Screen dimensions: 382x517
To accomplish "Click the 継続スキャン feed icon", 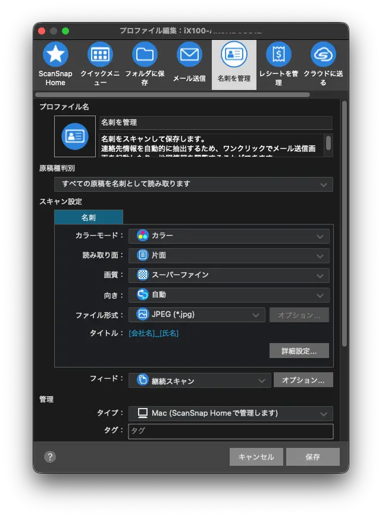I will click(143, 380).
